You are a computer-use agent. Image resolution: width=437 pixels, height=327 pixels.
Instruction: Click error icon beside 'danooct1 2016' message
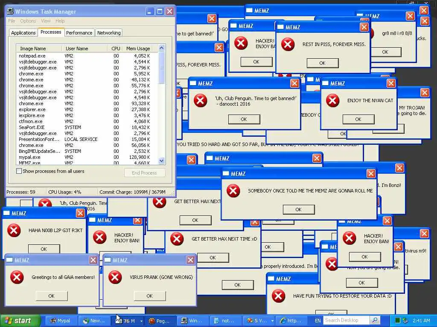[201, 100]
